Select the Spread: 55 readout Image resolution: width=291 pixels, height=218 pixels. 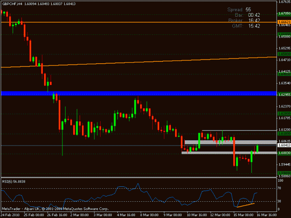click(239, 10)
